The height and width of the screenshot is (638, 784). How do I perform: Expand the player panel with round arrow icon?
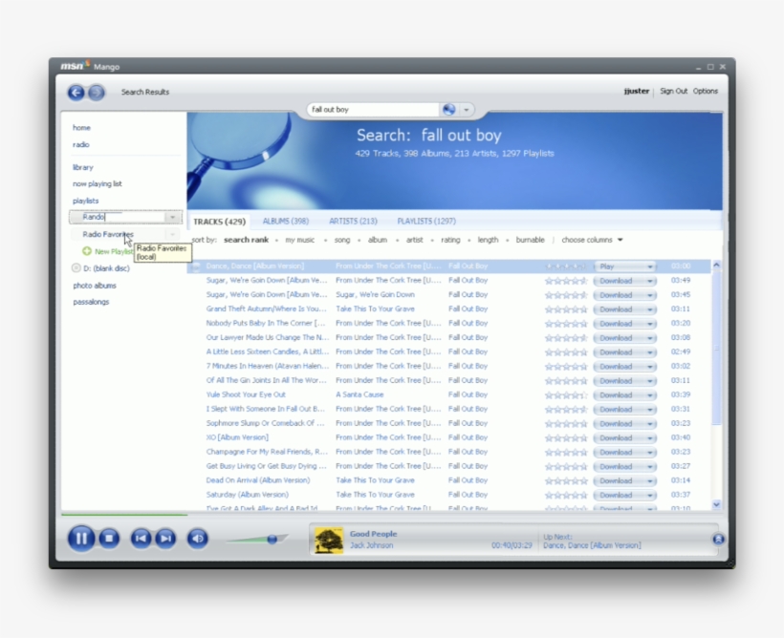(718, 539)
